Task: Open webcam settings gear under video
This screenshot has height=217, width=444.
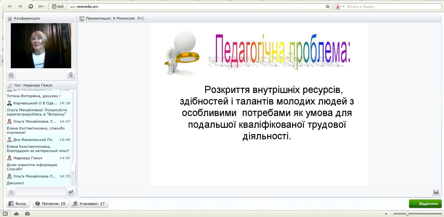Action: [11, 75]
